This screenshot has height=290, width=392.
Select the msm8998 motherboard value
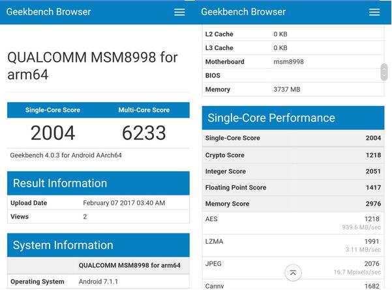click(x=288, y=62)
